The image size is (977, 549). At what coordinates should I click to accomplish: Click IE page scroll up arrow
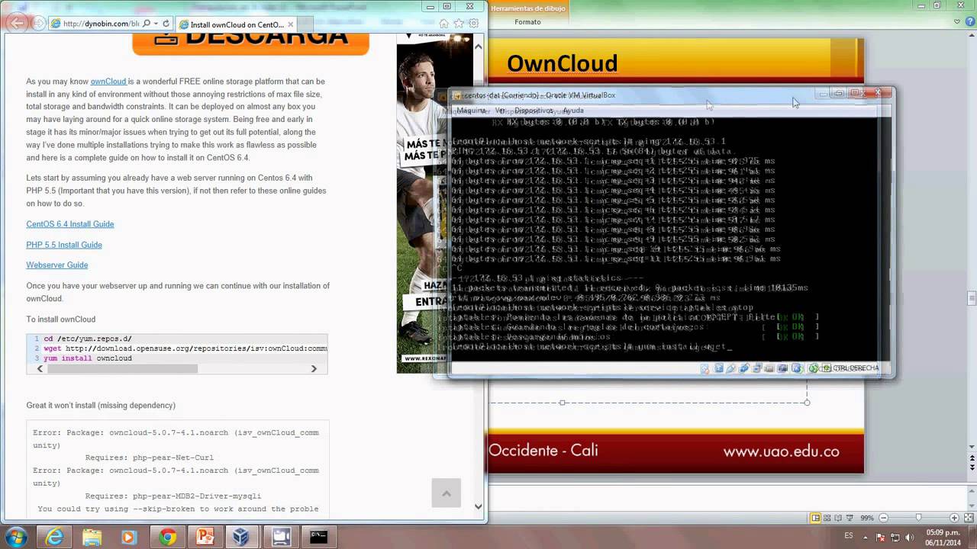[479, 47]
